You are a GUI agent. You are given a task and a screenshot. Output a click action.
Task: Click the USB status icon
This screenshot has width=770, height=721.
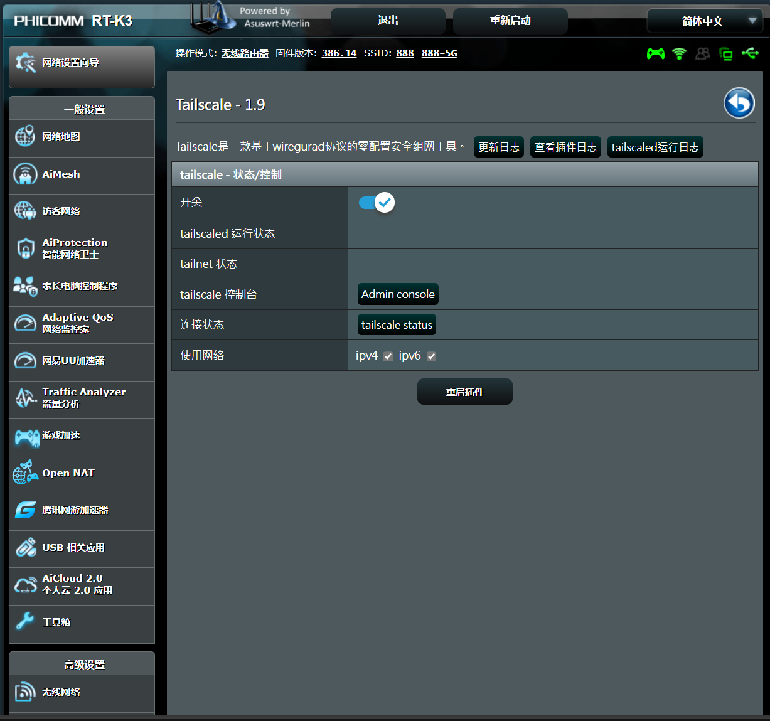[x=751, y=53]
